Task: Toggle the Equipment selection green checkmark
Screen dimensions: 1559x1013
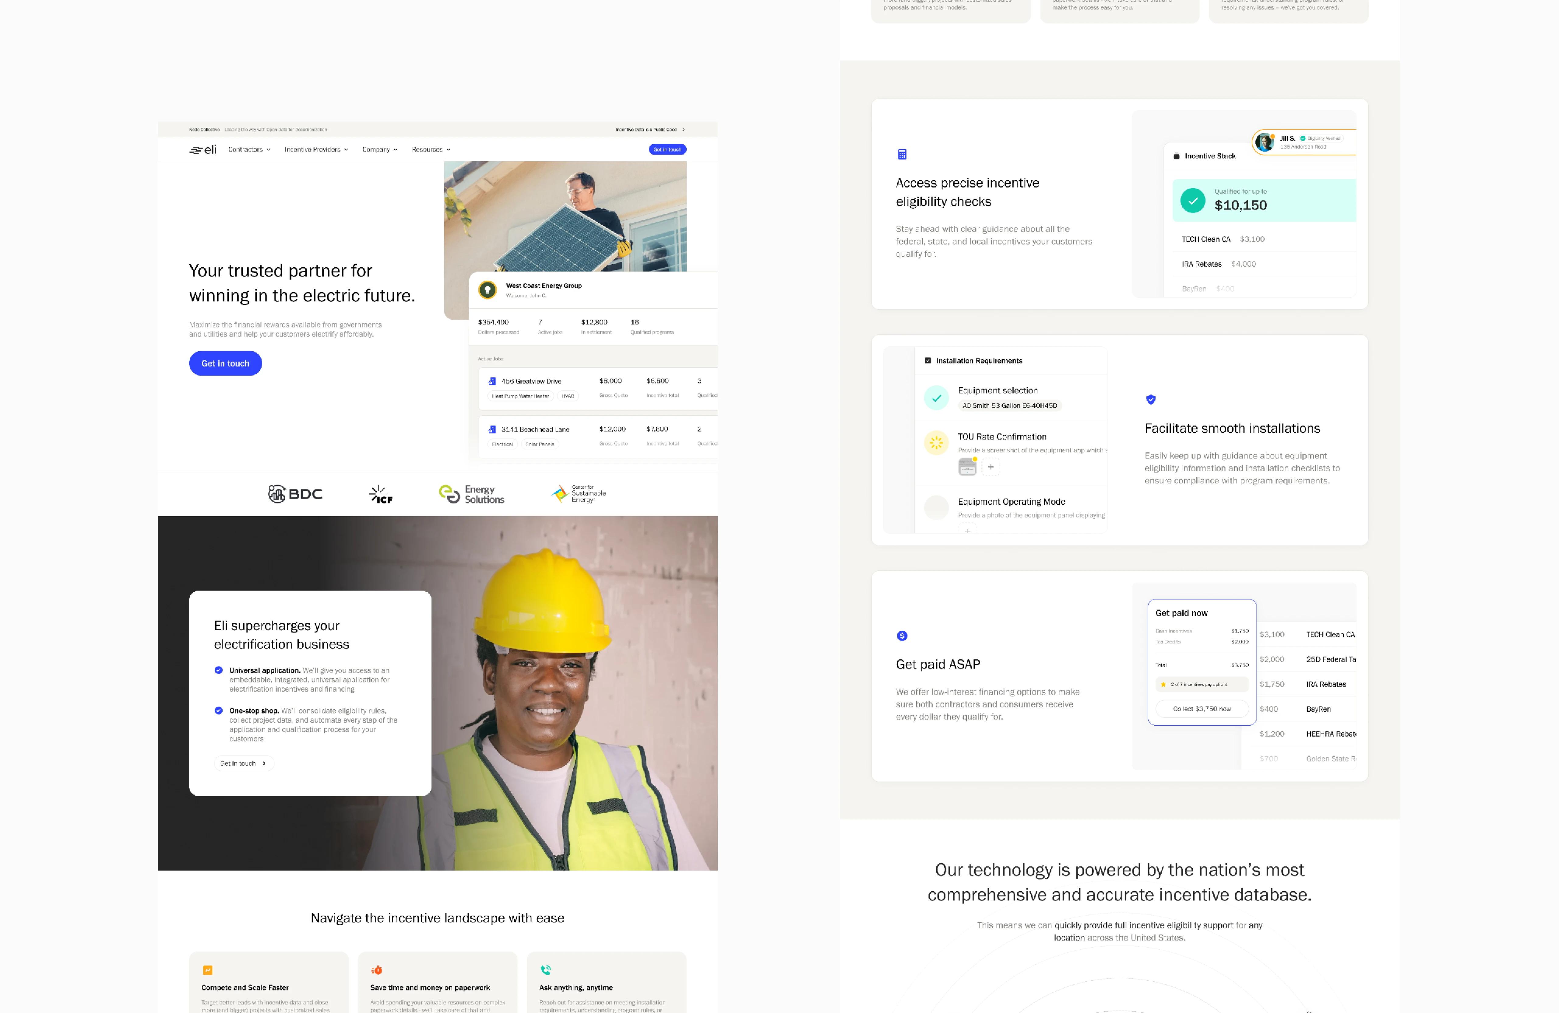Action: 936,398
